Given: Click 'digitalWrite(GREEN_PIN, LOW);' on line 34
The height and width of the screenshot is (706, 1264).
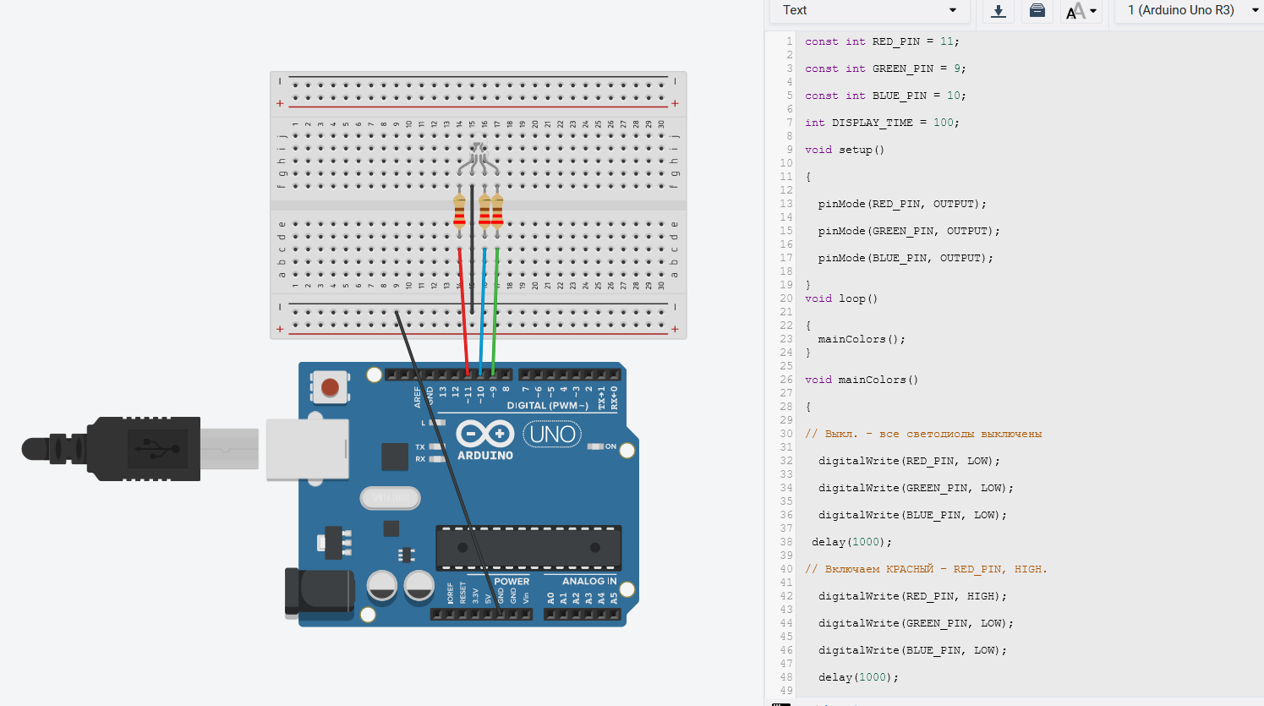Looking at the screenshot, I should (916, 488).
